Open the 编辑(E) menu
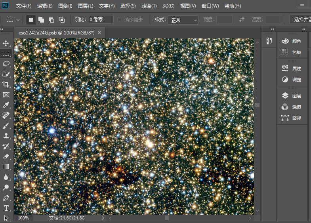 point(45,6)
